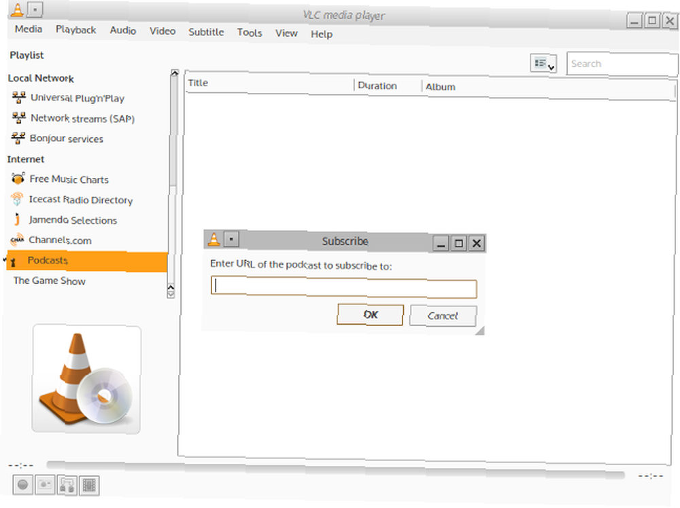Select Universal Plug'n'Play in sidebar
This screenshot has height=508, width=680.
78,98
